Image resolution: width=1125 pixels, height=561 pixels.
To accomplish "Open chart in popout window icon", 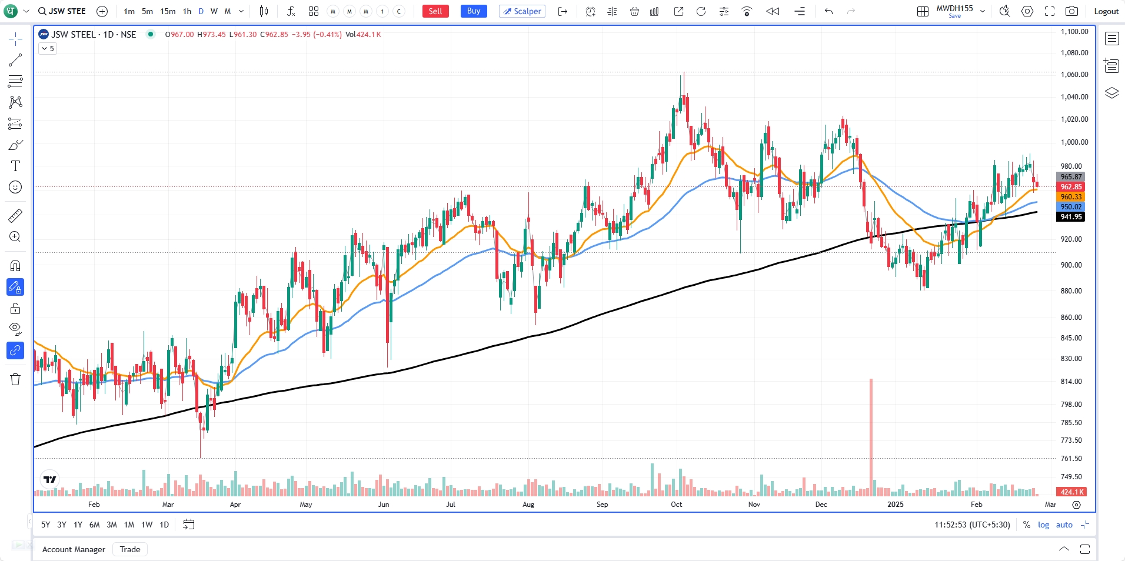I will [678, 11].
